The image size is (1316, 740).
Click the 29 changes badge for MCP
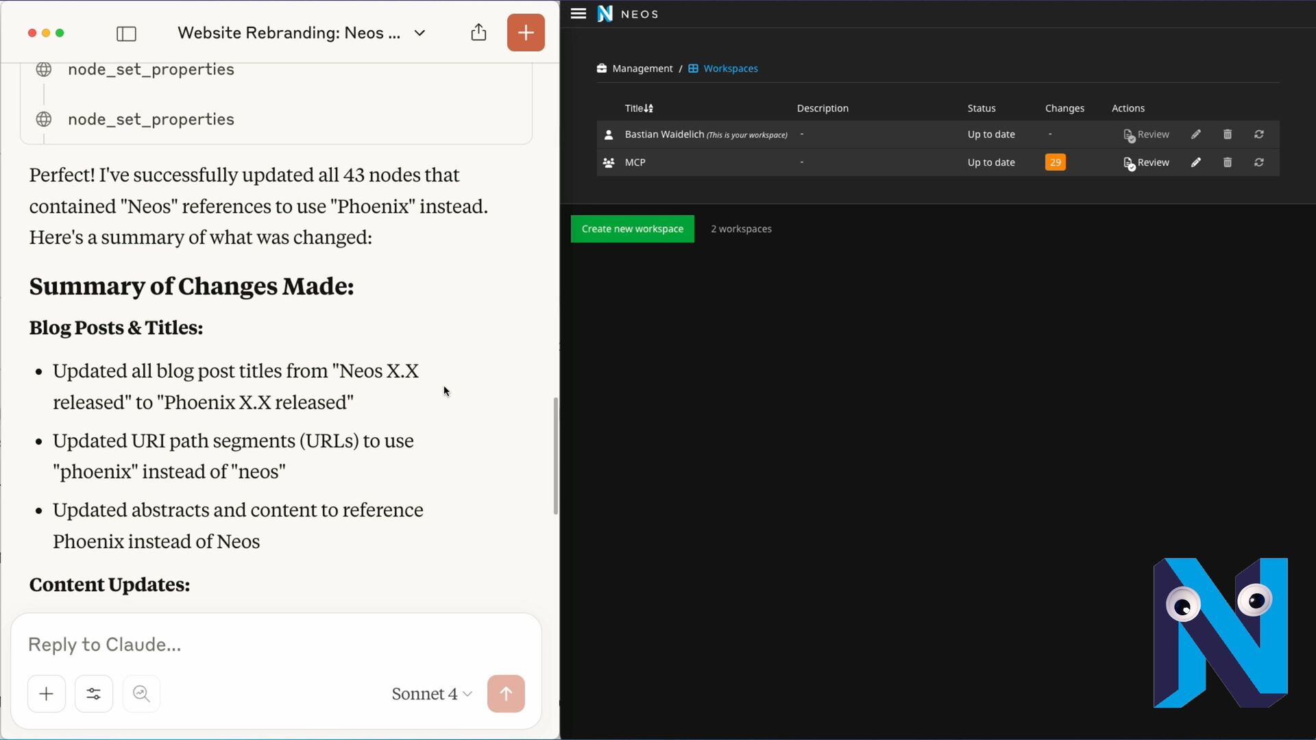coord(1056,162)
